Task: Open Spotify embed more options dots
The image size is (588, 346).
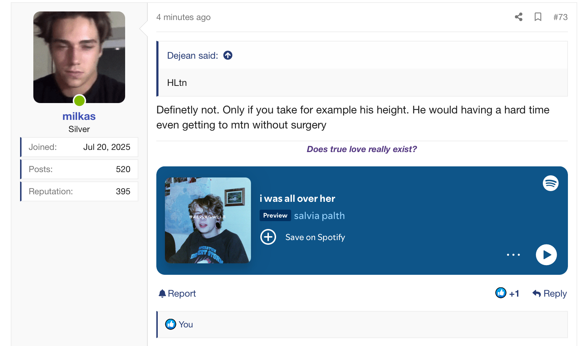Action: point(513,255)
